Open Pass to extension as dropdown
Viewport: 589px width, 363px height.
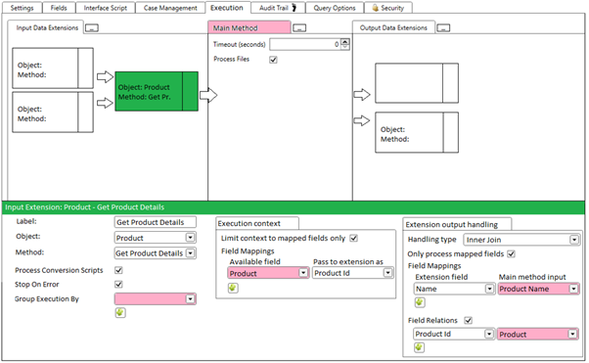(353, 273)
